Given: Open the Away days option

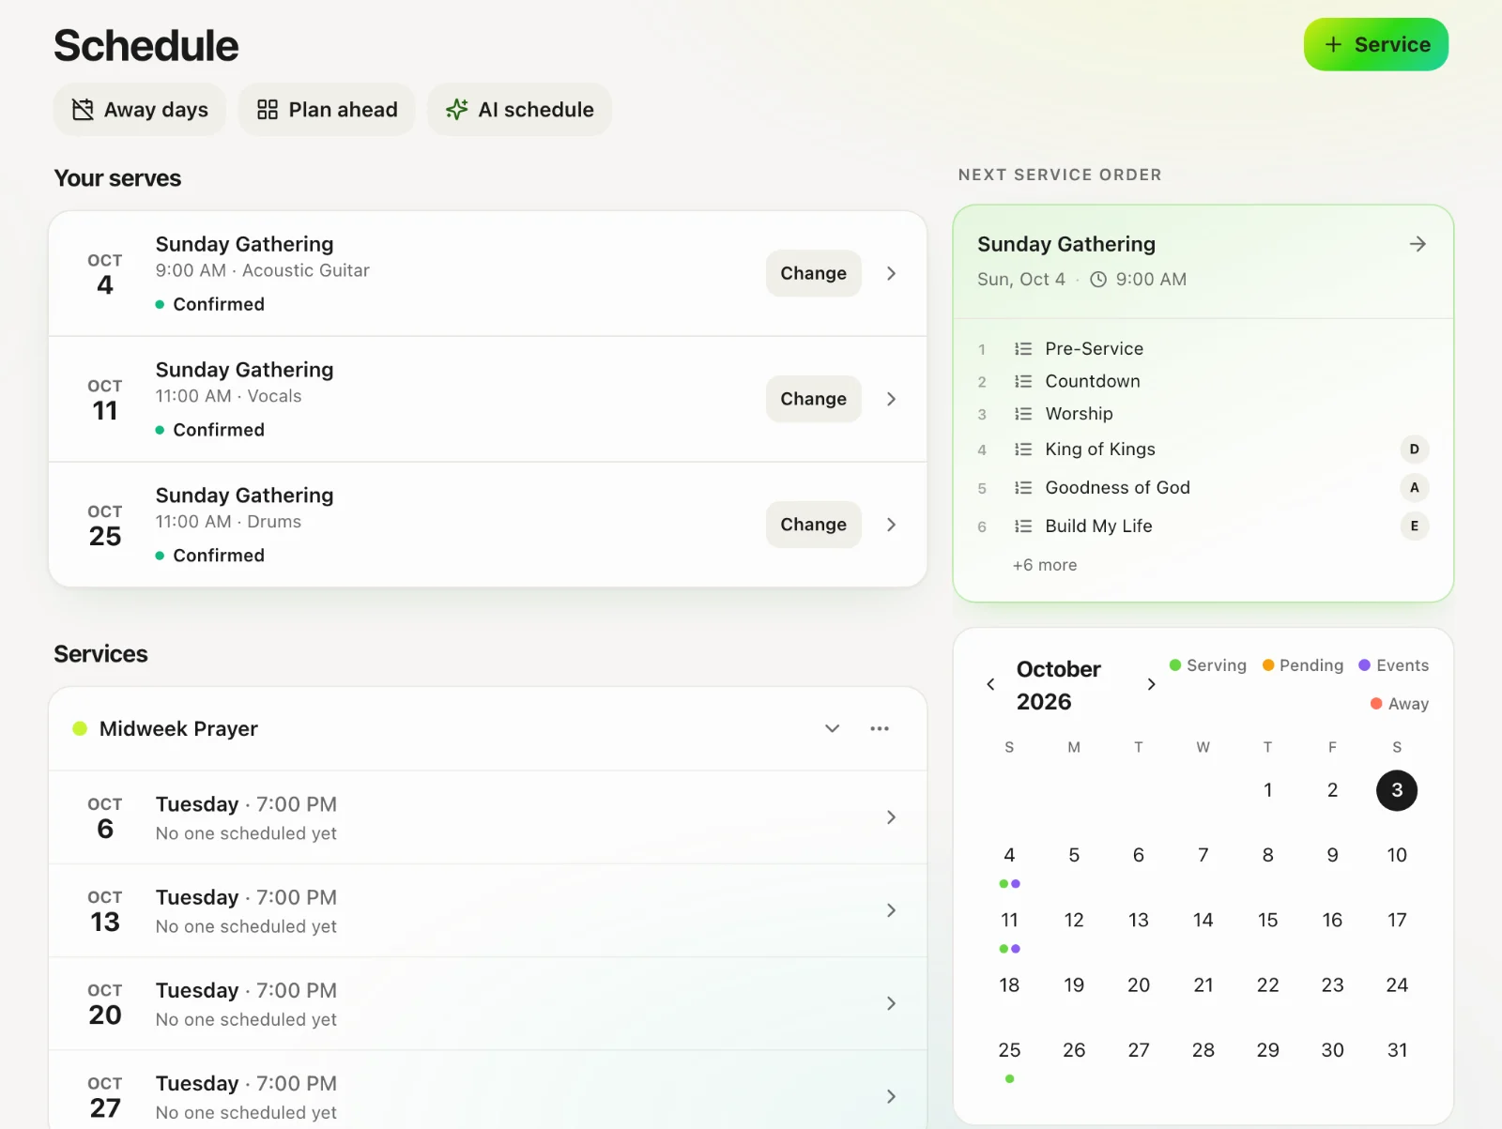Looking at the screenshot, I should click(140, 110).
